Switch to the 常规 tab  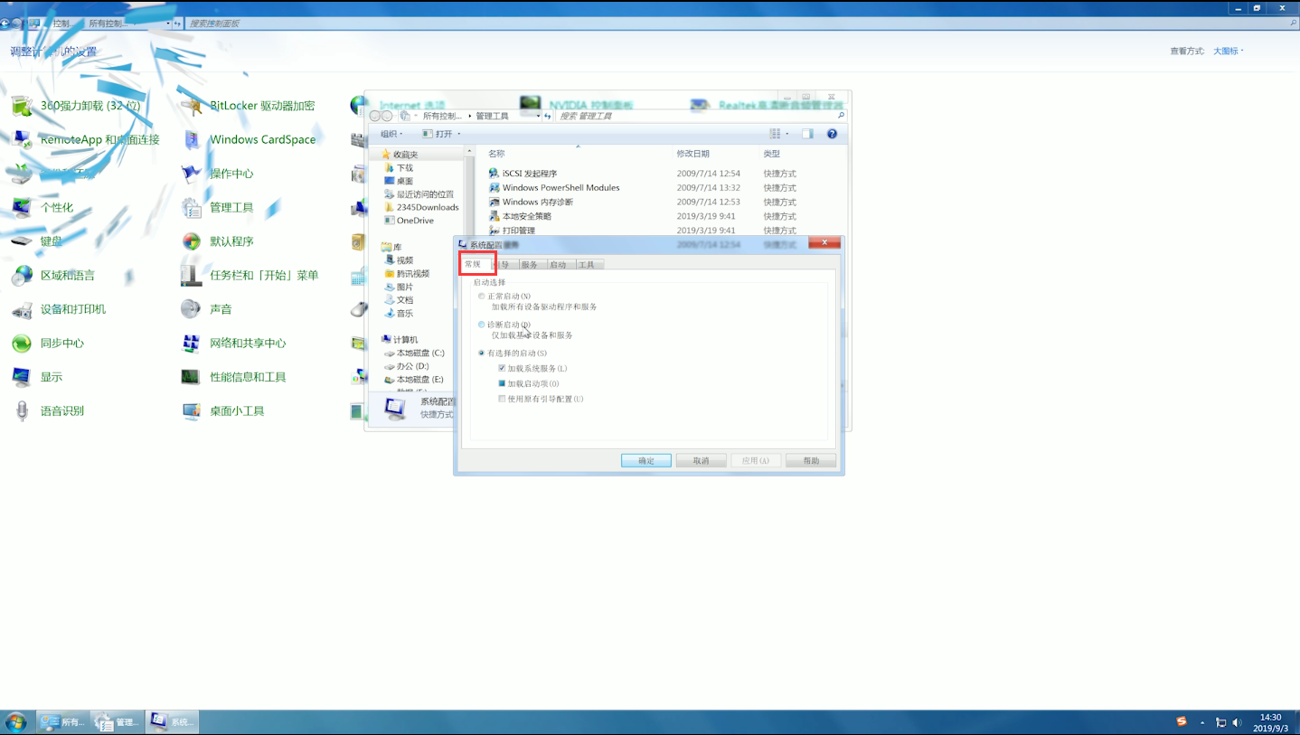(x=477, y=264)
